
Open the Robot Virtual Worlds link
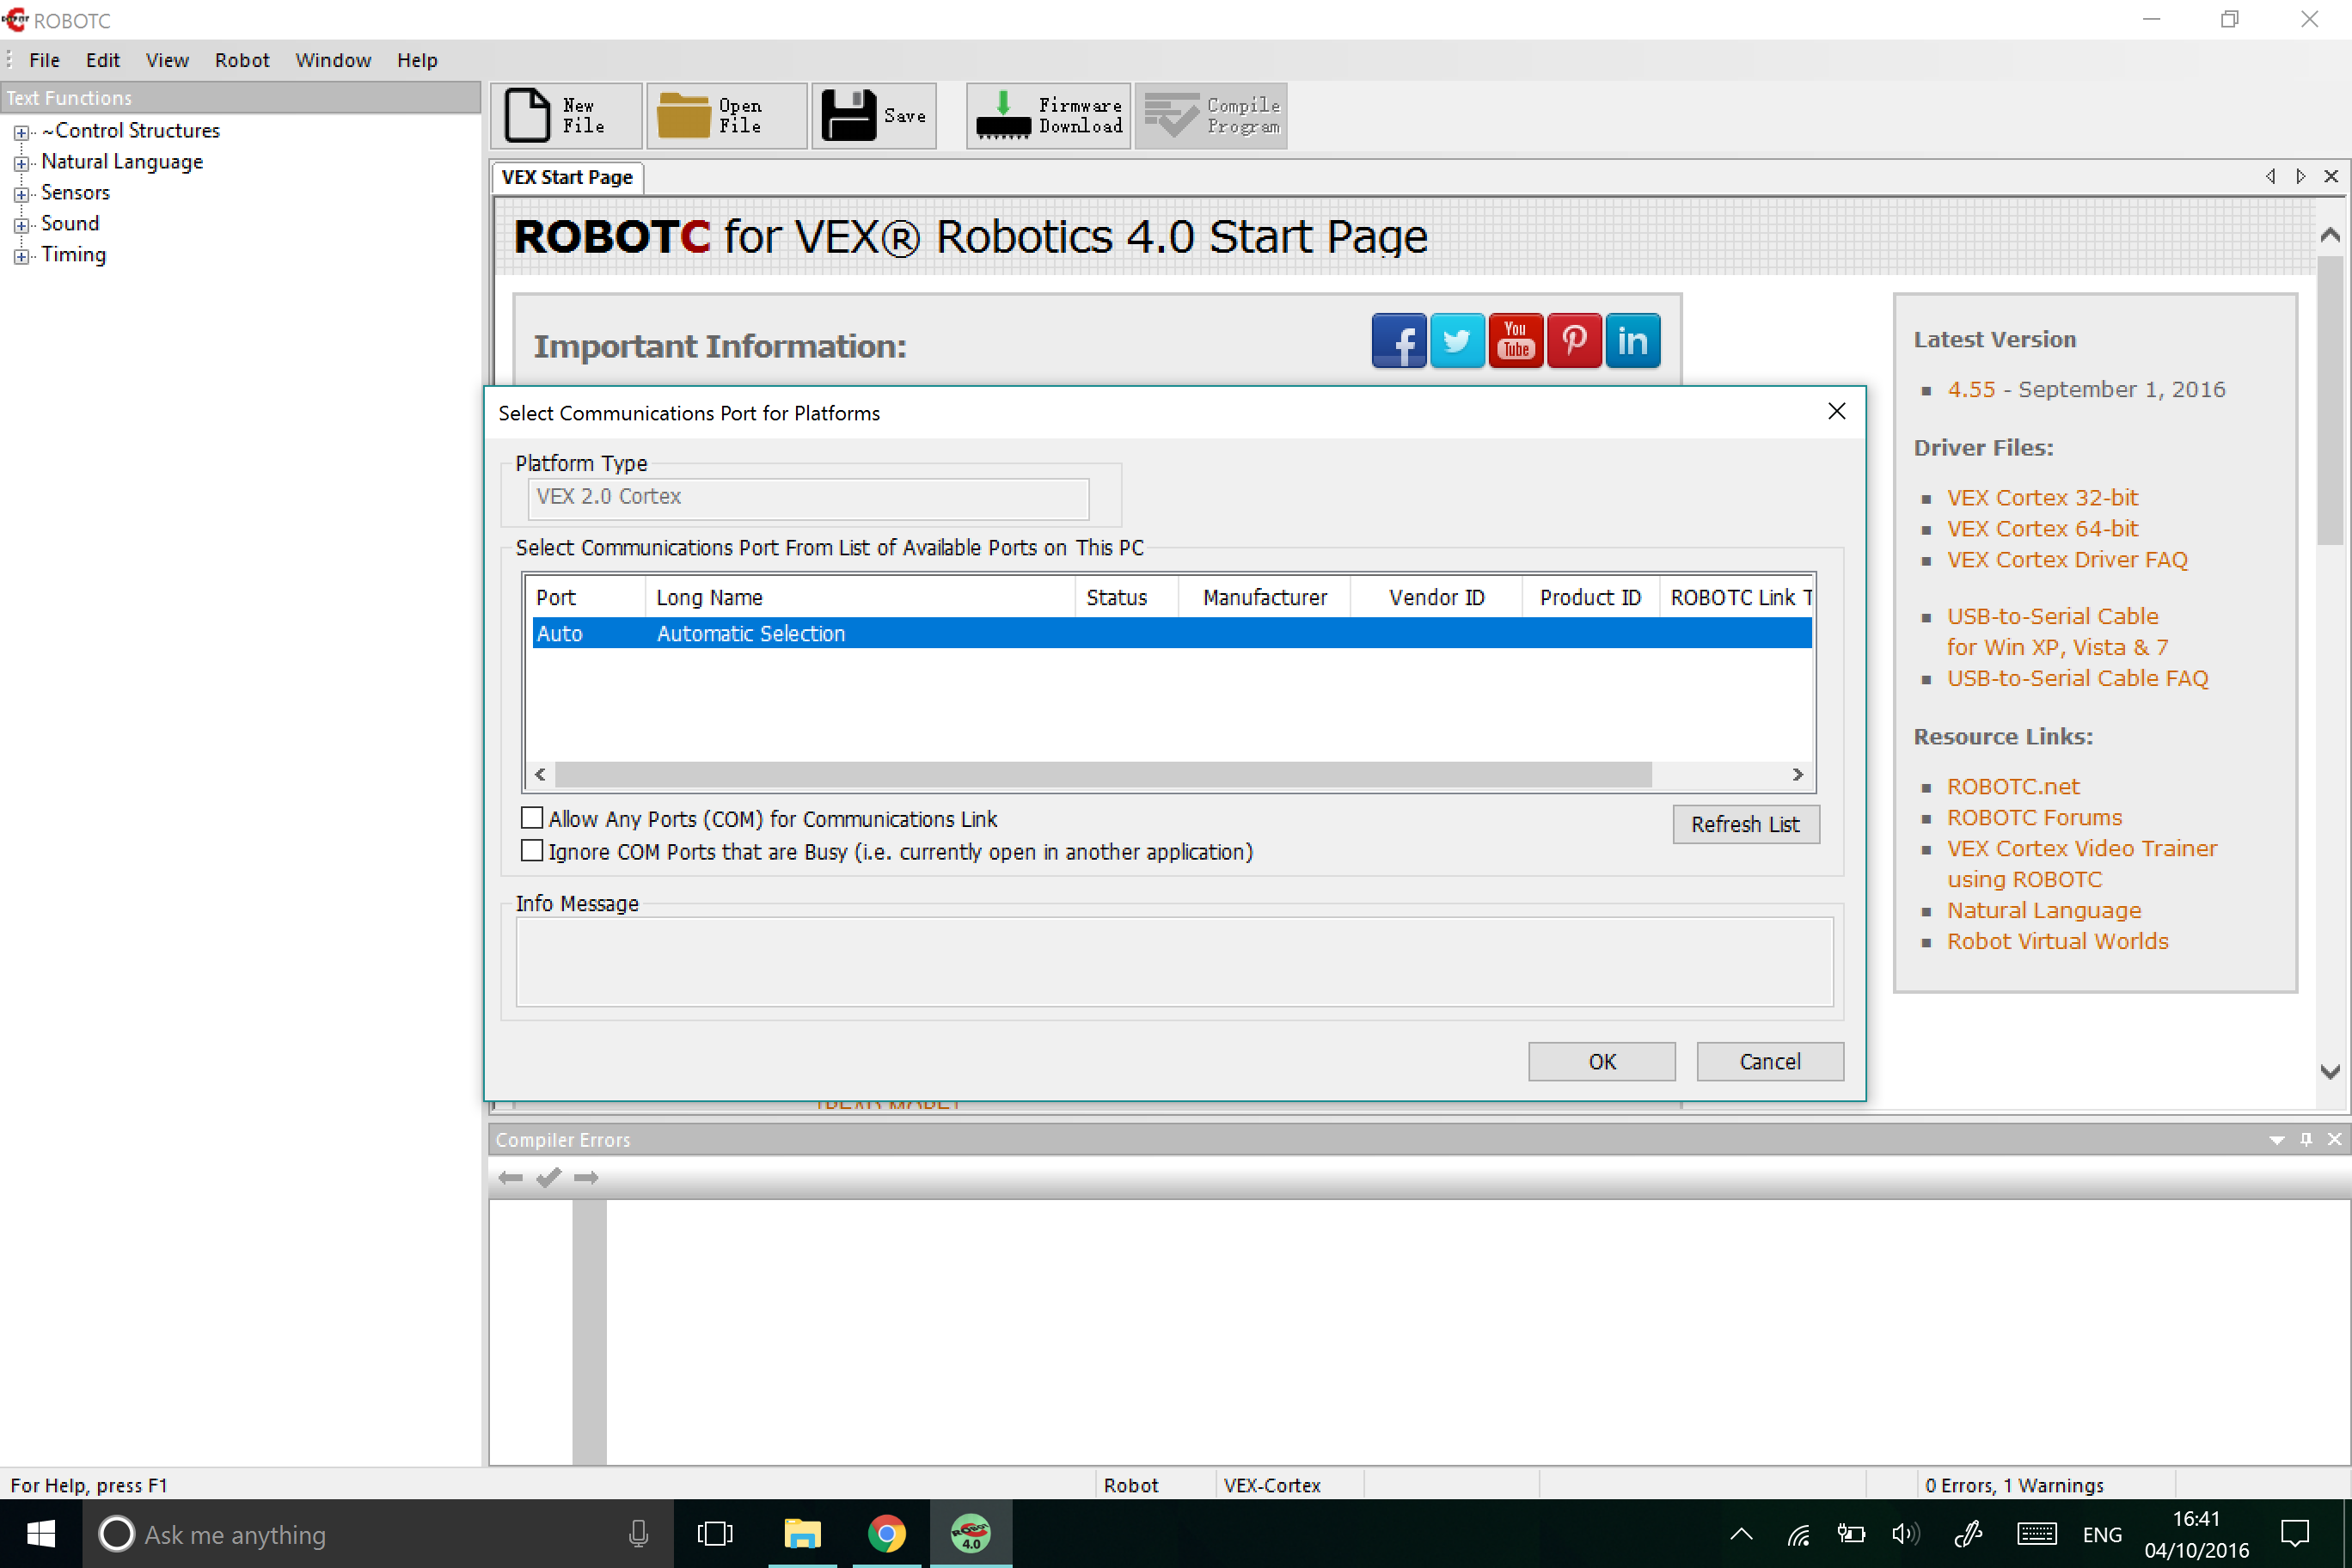point(2057,941)
